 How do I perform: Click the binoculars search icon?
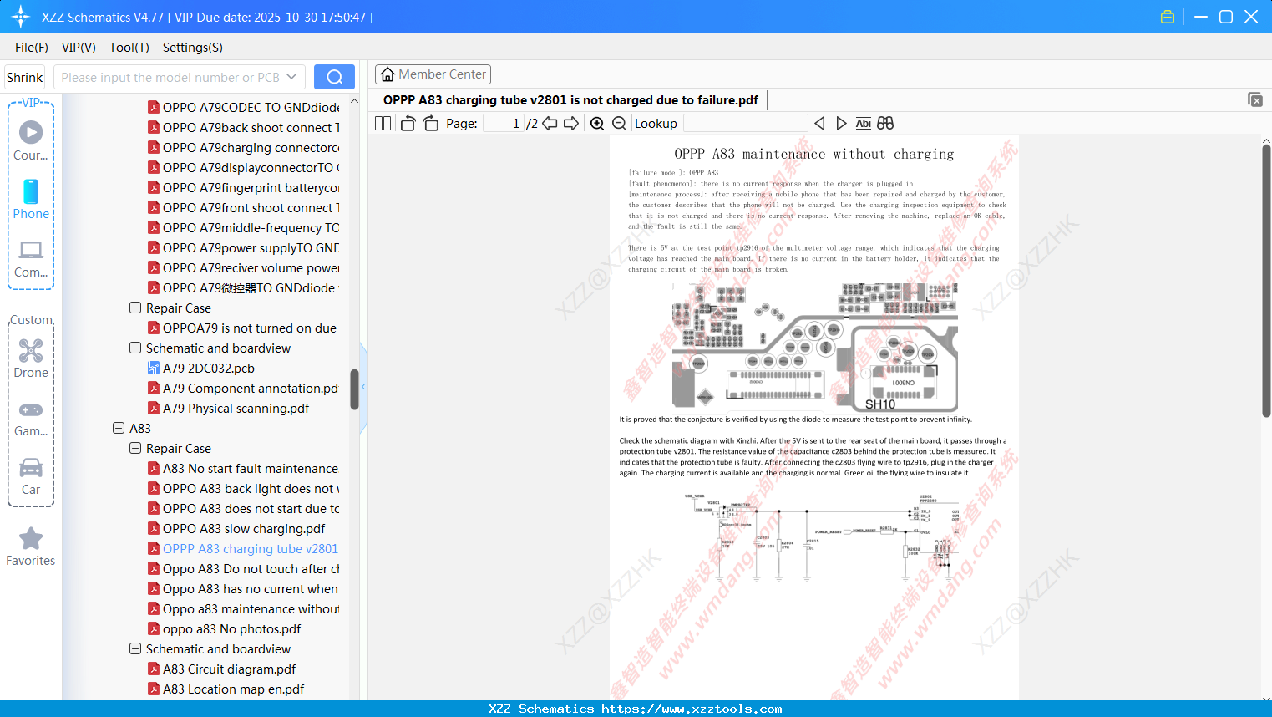point(885,124)
